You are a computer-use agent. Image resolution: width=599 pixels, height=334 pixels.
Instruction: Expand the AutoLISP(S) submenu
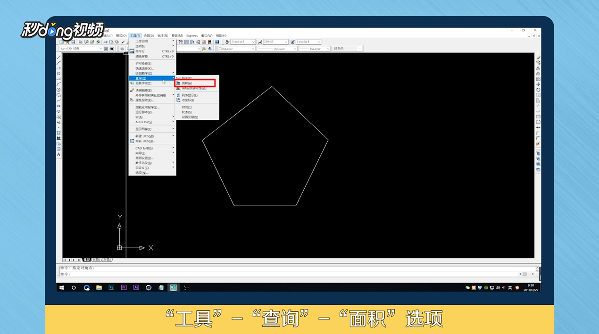tap(152, 122)
